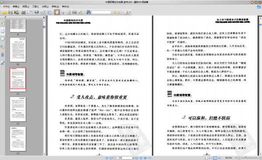Find next result icon in toolbar
The image size is (262, 160).
(120, 12)
